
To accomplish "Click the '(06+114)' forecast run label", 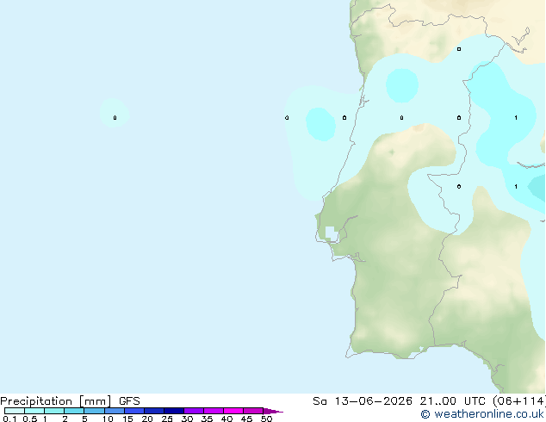I will click(x=519, y=401).
